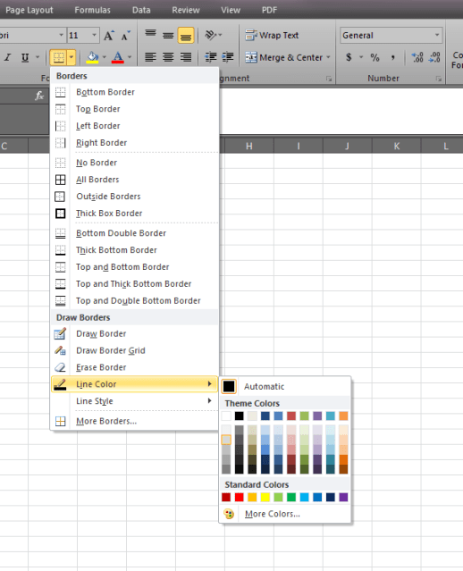The height and width of the screenshot is (571, 463).
Task: Expand the Line Style submenu
Action: click(135, 401)
